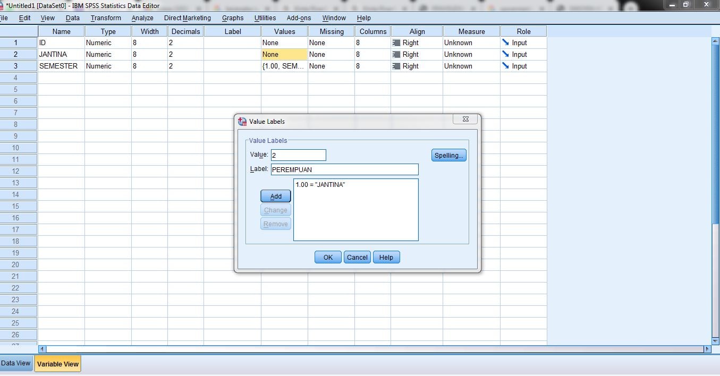Image resolution: width=720 pixels, height=376 pixels.
Task: Click Cancel in Value Labels dialog
Action: (x=357, y=257)
